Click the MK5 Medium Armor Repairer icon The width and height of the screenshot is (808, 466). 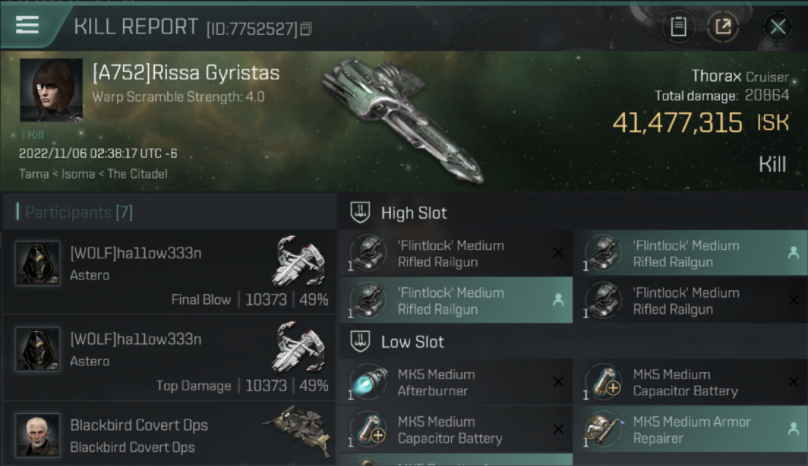coord(603,429)
